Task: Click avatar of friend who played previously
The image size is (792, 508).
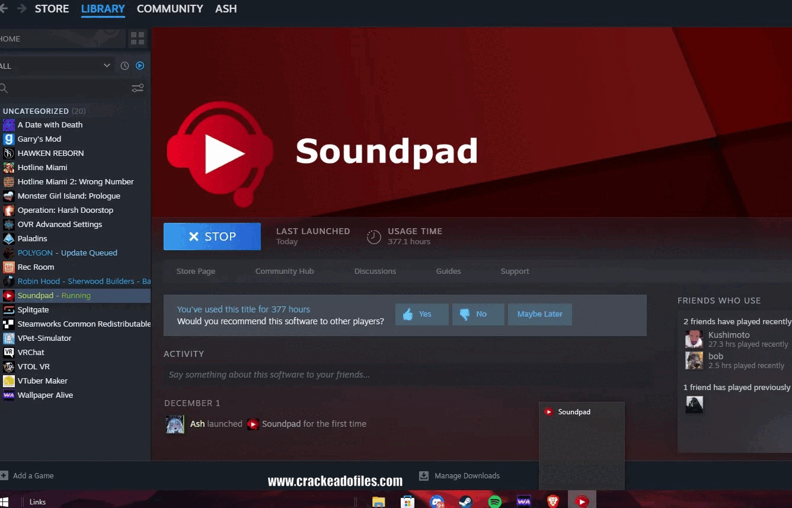Action: (x=694, y=405)
